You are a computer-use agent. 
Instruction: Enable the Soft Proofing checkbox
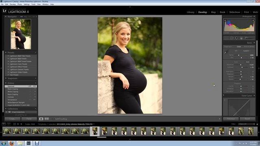[53, 119]
